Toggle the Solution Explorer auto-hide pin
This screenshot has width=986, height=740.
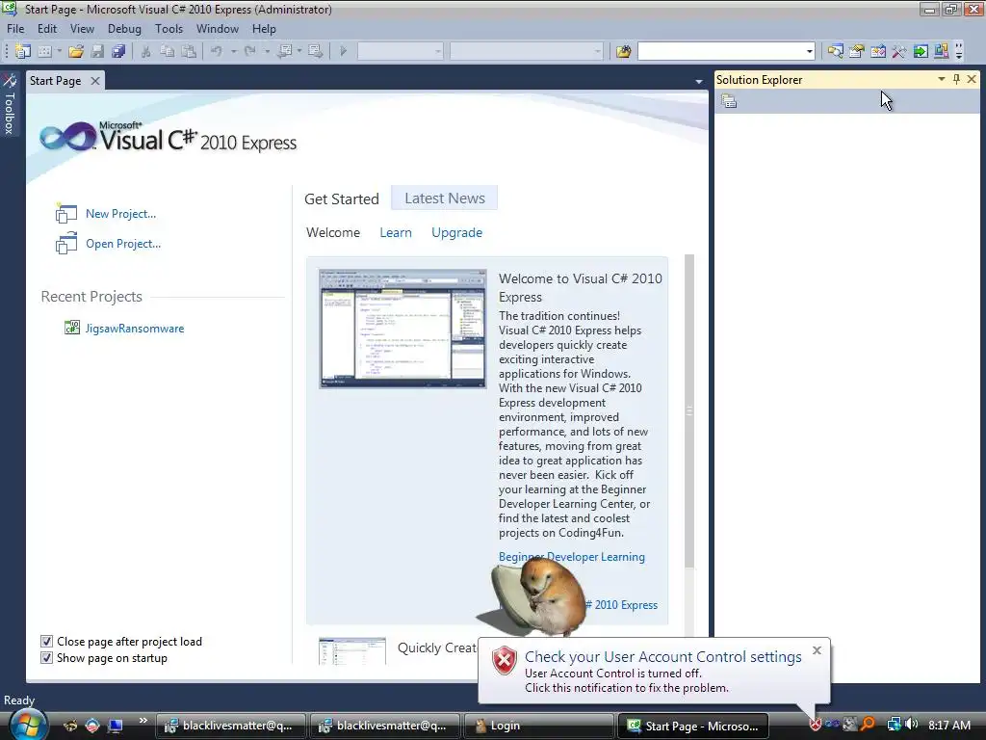[956, 79]
